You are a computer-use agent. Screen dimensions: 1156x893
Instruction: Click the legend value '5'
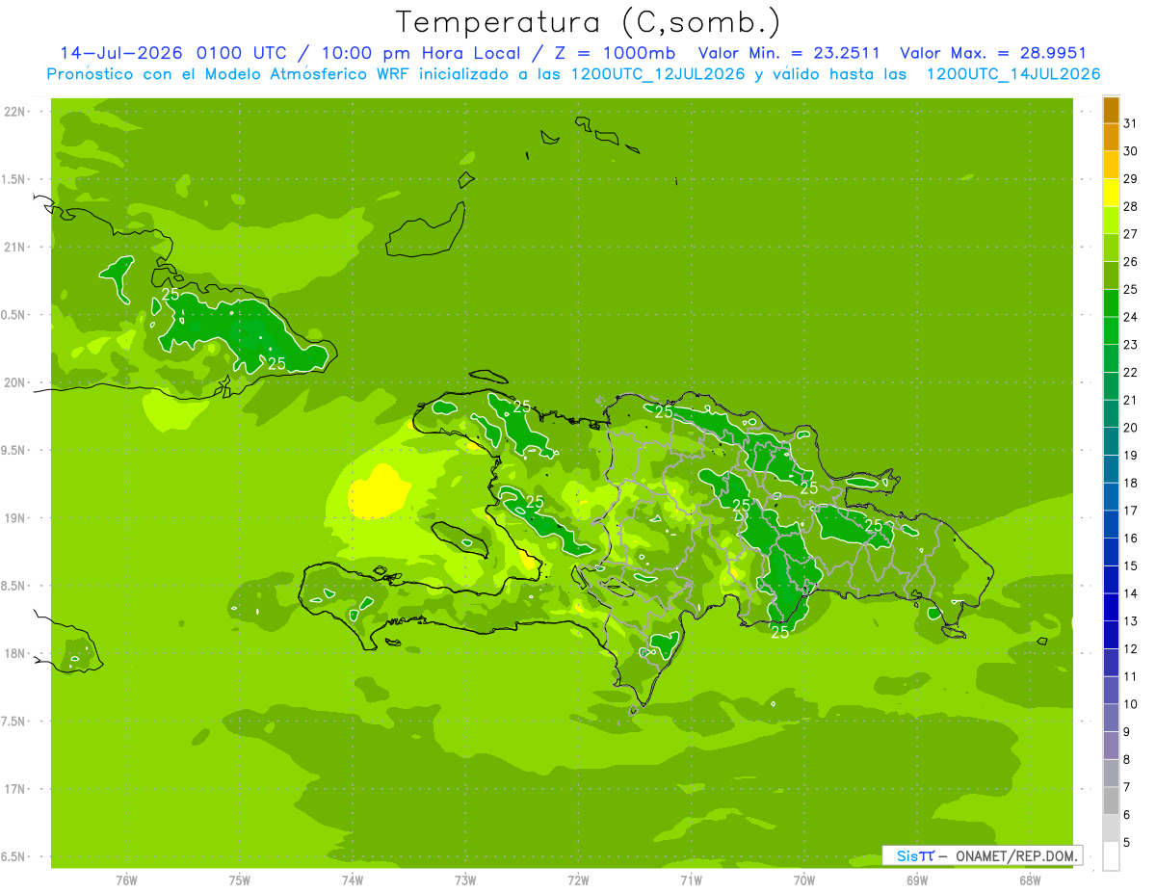tap(1127, 843)
